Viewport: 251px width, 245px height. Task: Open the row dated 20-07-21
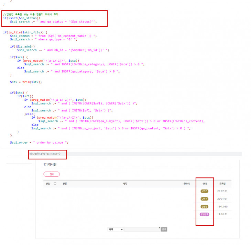pyautogui.click(x=137, y=191)
